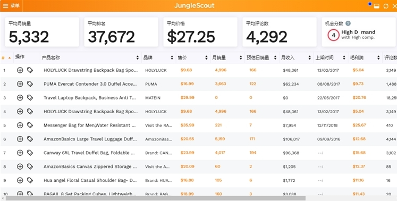The height and width of the screenshot is (201, 397).
Task: Click tag icon for Canway 65L Duffel row
Action: [30, 153]
